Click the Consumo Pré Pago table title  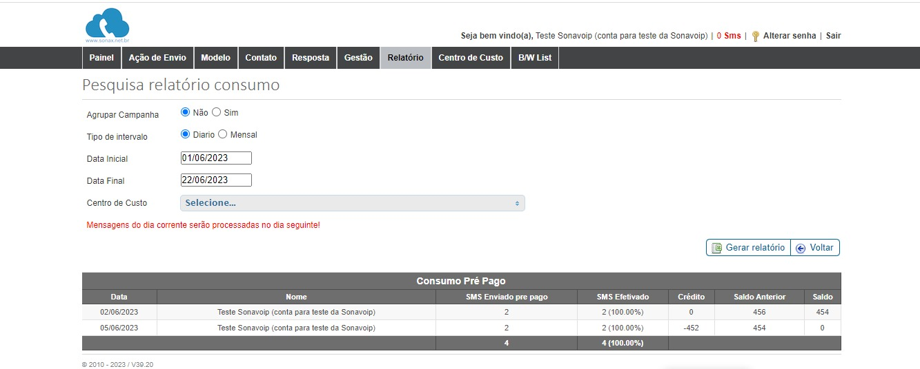pos(461,281)
